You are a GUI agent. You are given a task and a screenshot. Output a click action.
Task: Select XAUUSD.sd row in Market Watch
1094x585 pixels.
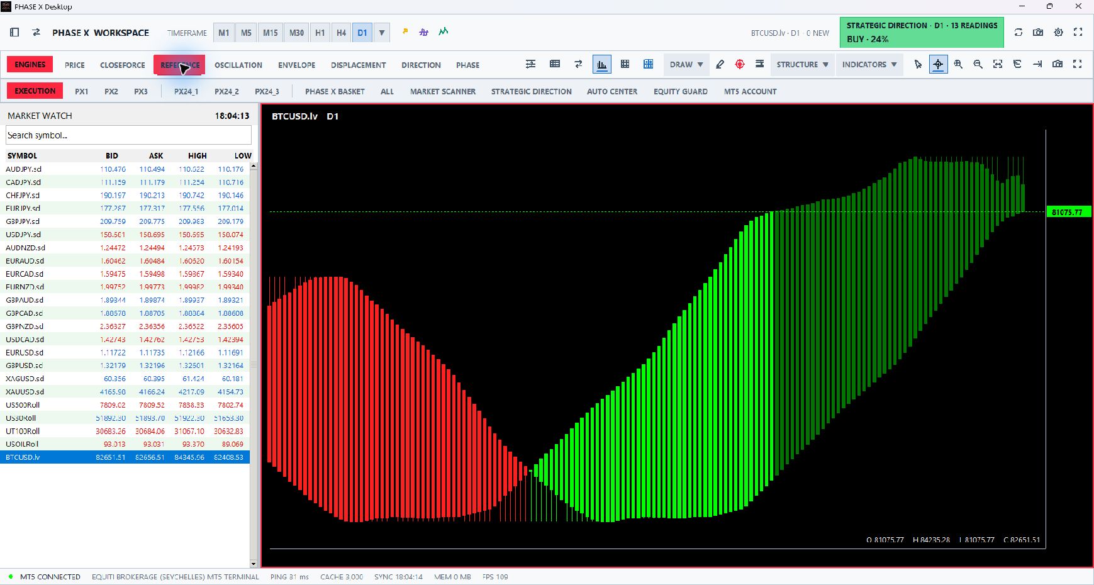[125, 392]
